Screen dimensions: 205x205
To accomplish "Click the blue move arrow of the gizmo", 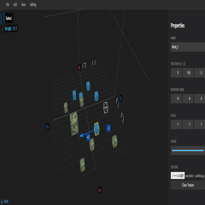I will pos(81,135).
